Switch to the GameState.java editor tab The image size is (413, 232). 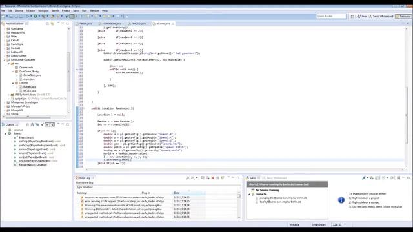click(x=110, y=24)
